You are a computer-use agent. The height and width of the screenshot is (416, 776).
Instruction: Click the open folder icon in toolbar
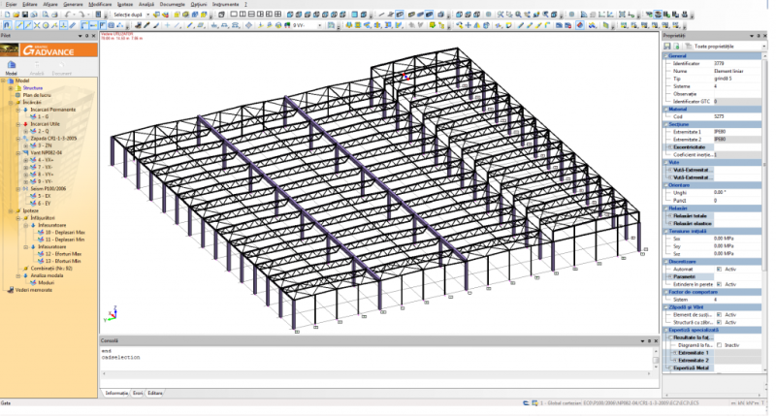[x=17, y=15]
